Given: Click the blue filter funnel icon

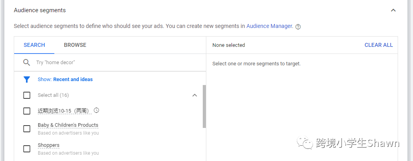Looking at the screenshot, I should [27, 80].
